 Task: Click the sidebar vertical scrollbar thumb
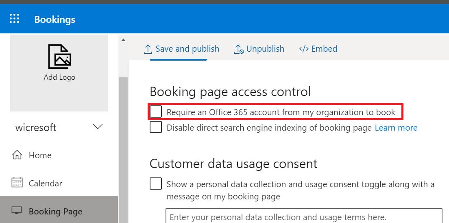pos(123,150)
